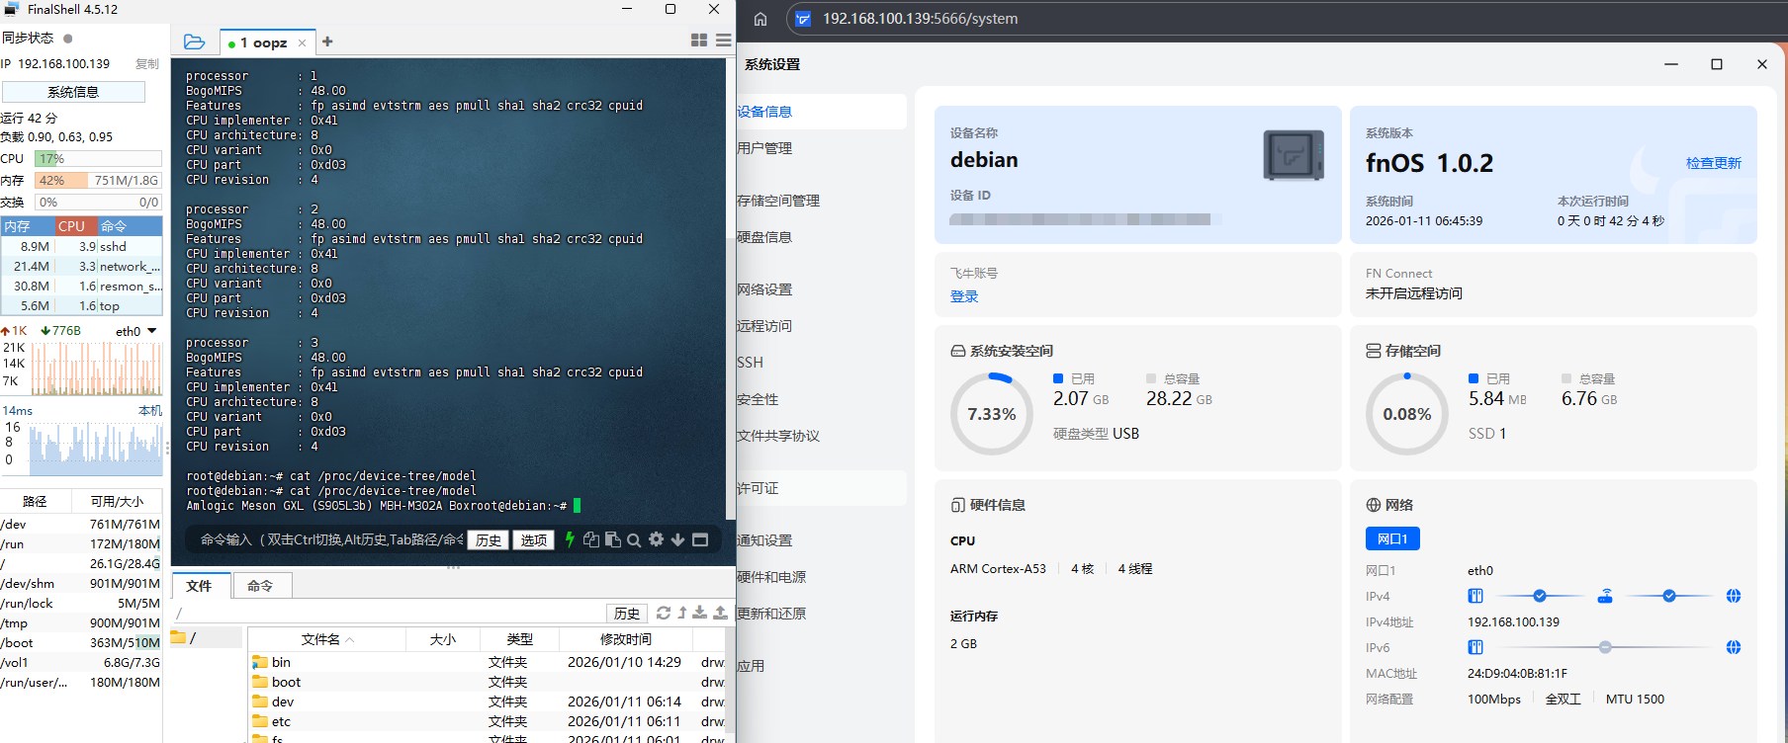The image size is (1788, 743).
Task: Click the command input field in terminal
Action: coord(331,539)
